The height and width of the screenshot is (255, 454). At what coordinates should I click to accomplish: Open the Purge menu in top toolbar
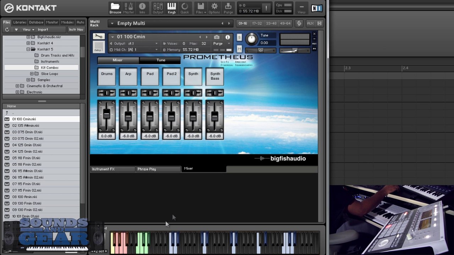pyautogui.click(x=228, y=8)
